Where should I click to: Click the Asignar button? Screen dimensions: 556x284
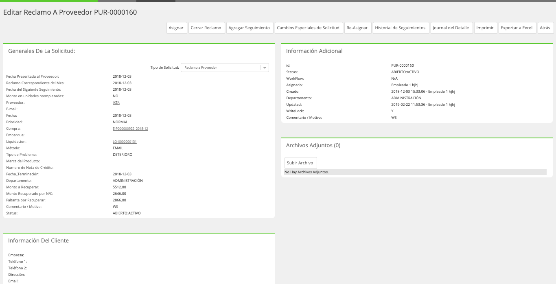pos(176,28)
